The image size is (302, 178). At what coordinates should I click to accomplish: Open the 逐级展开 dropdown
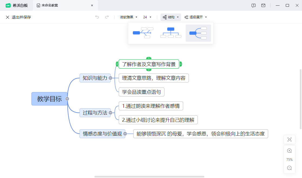(x=196, y=17)
